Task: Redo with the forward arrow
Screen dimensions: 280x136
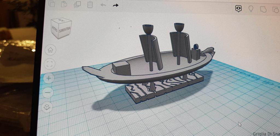Action: coord(116,5)
